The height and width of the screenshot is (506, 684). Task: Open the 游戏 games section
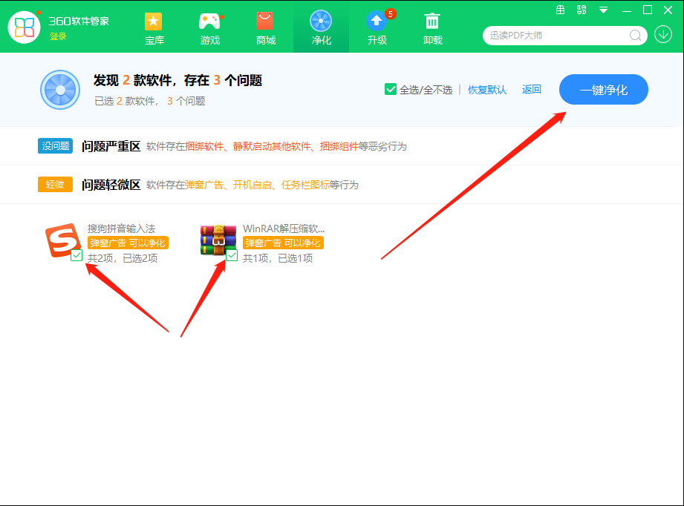tap(209, 28)
